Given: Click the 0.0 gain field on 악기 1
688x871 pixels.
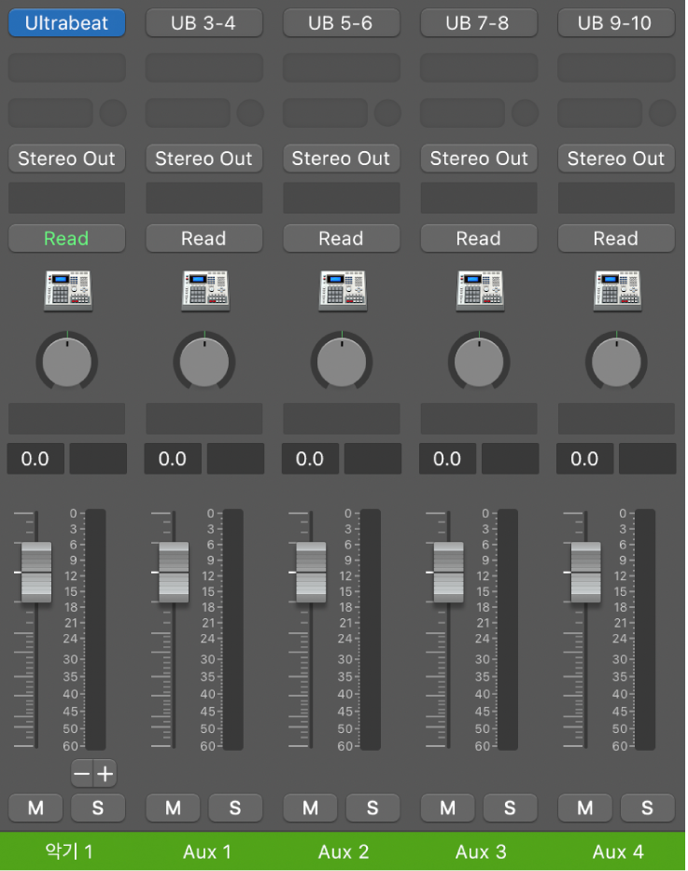Looking at the screenshot, I should pyautogui.click(x=35, y=459).
